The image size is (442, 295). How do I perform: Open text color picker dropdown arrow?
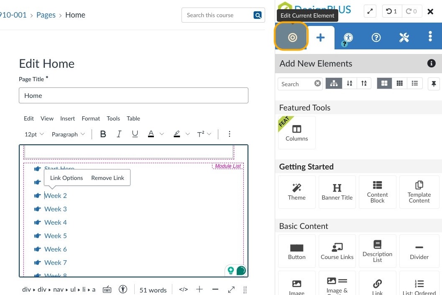coord(162,134)
